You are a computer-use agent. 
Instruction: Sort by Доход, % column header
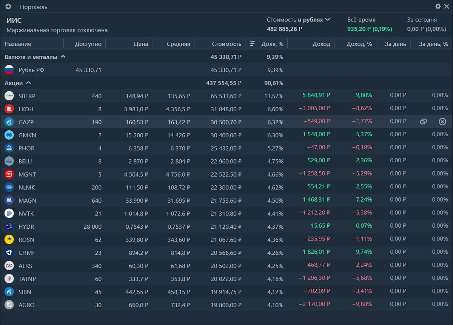(x=359, y=44)
